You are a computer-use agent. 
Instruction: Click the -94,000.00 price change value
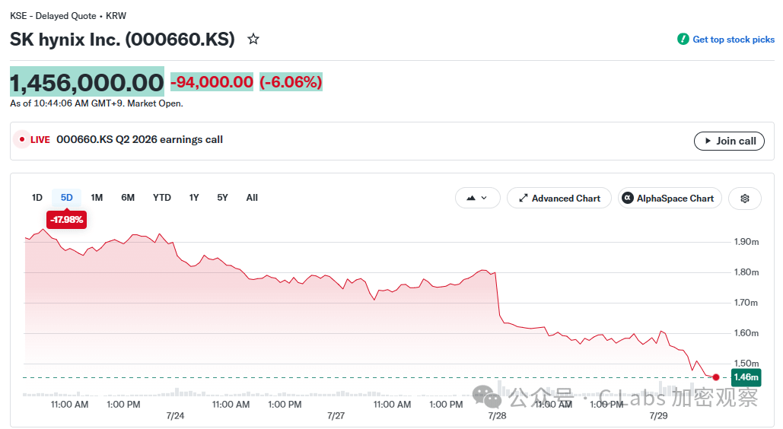[212, 82]
